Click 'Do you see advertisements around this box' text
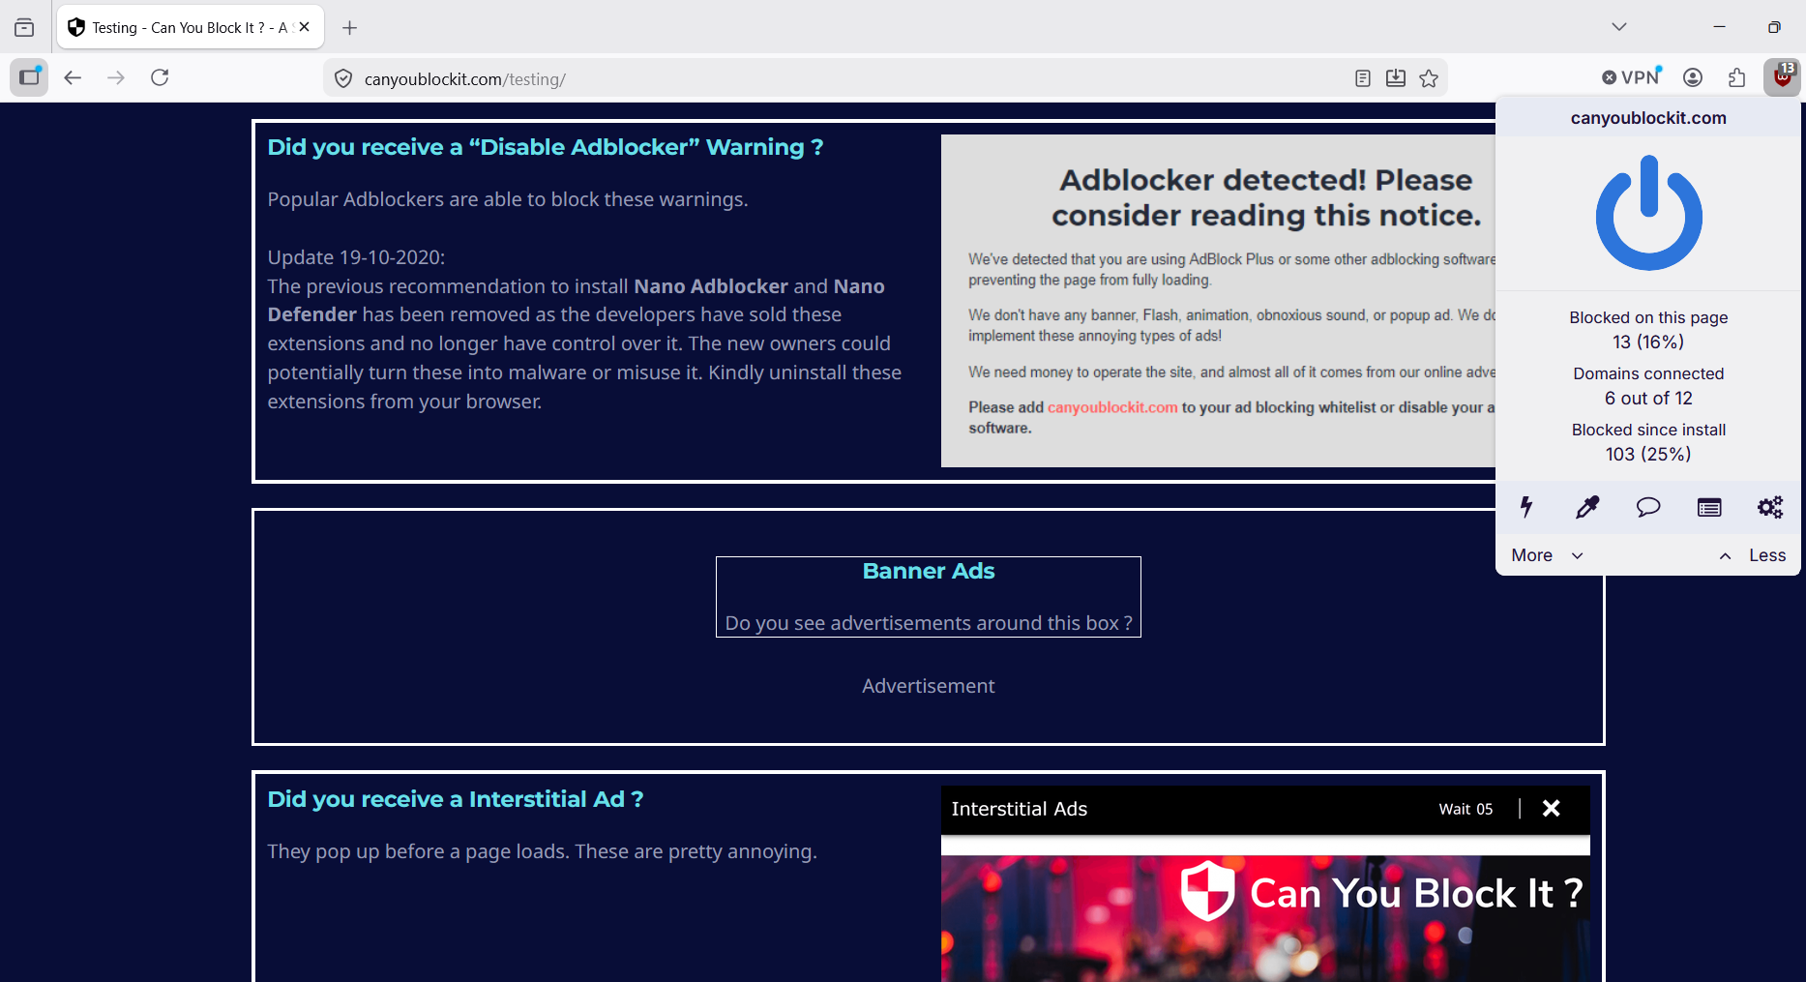 (x=929, y=623)
